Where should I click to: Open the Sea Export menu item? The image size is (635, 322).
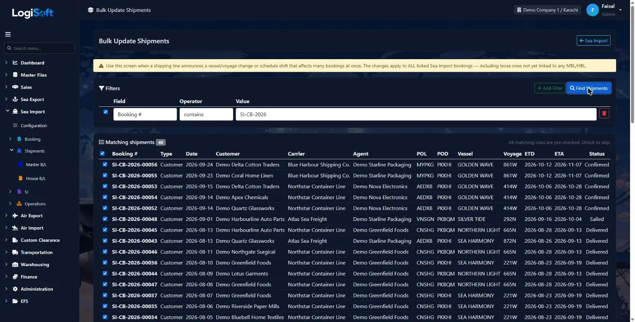(32, 99)
